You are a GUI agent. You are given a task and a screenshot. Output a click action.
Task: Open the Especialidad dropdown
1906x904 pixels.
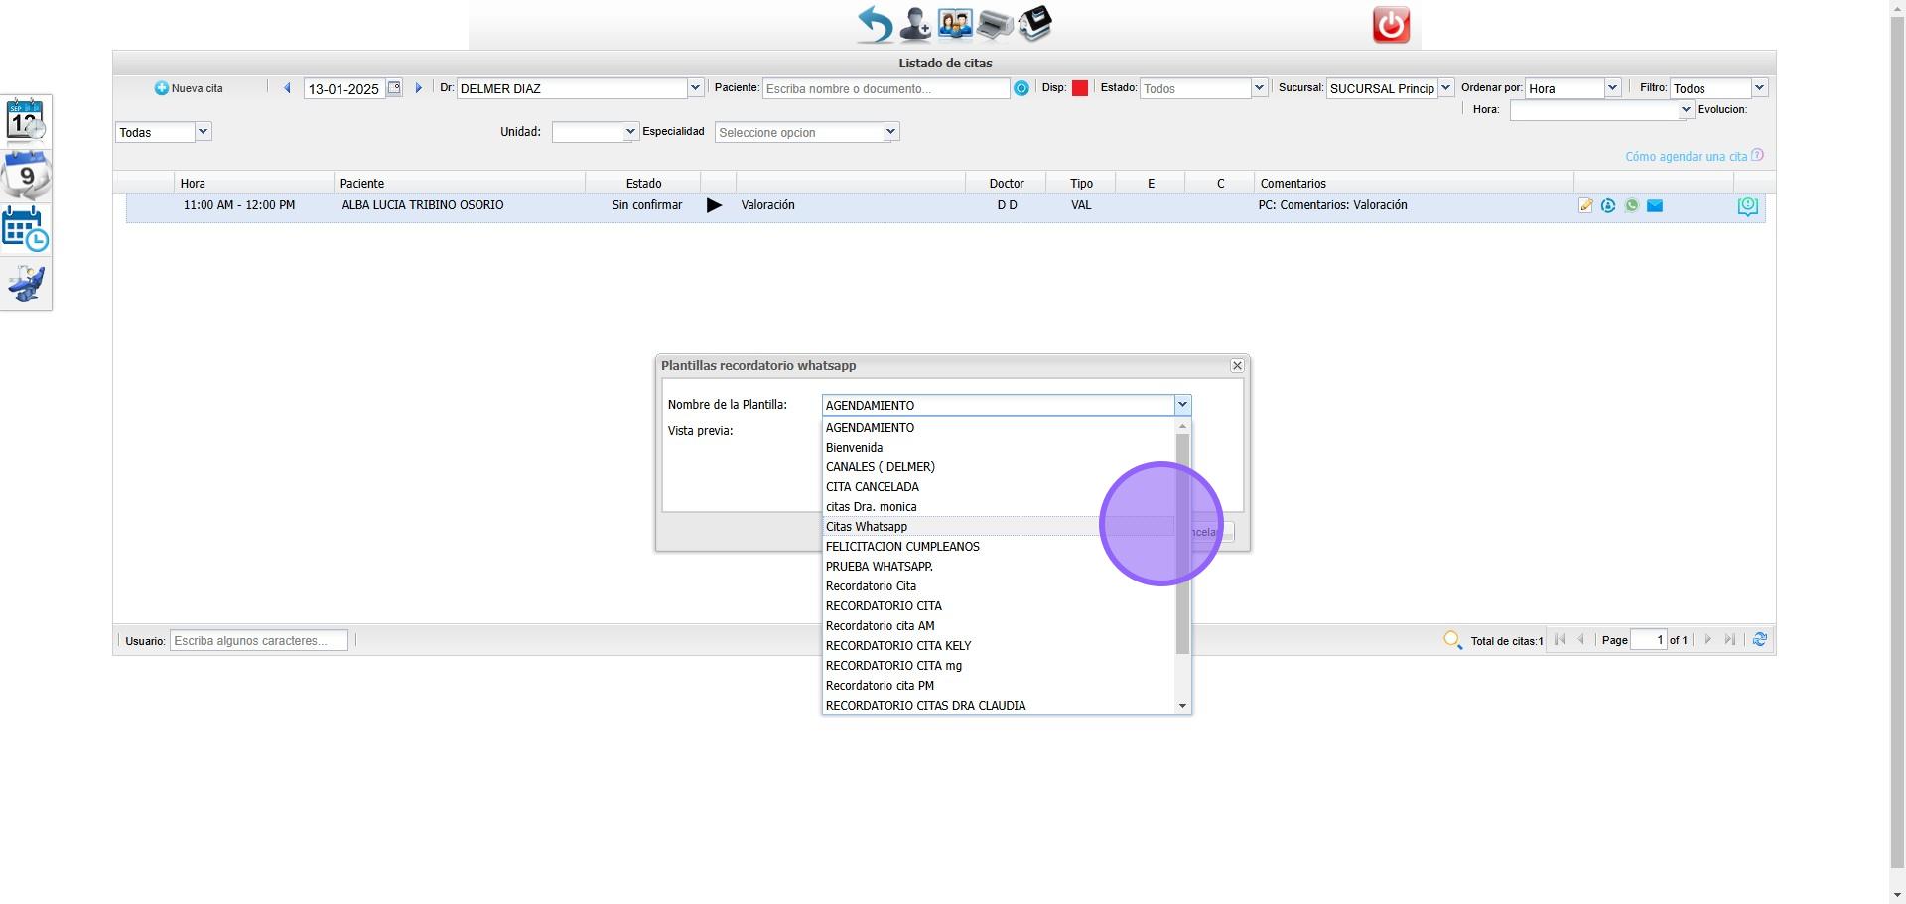coord(890,132)
